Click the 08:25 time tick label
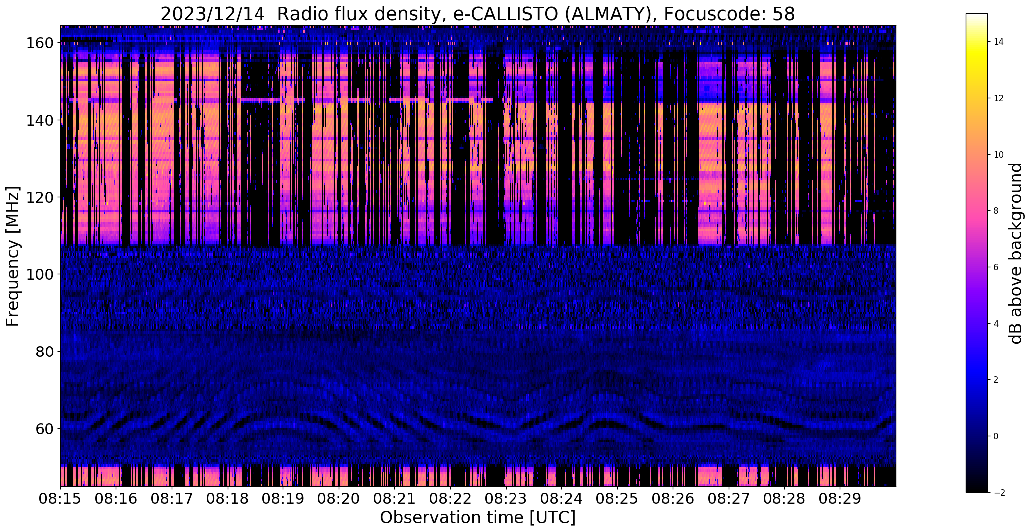 pyautogui.click(x=617, y=499)
